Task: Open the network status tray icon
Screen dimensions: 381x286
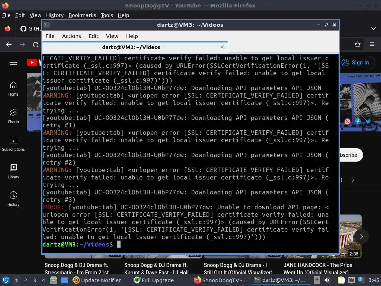Action: [x=352, y=280]
